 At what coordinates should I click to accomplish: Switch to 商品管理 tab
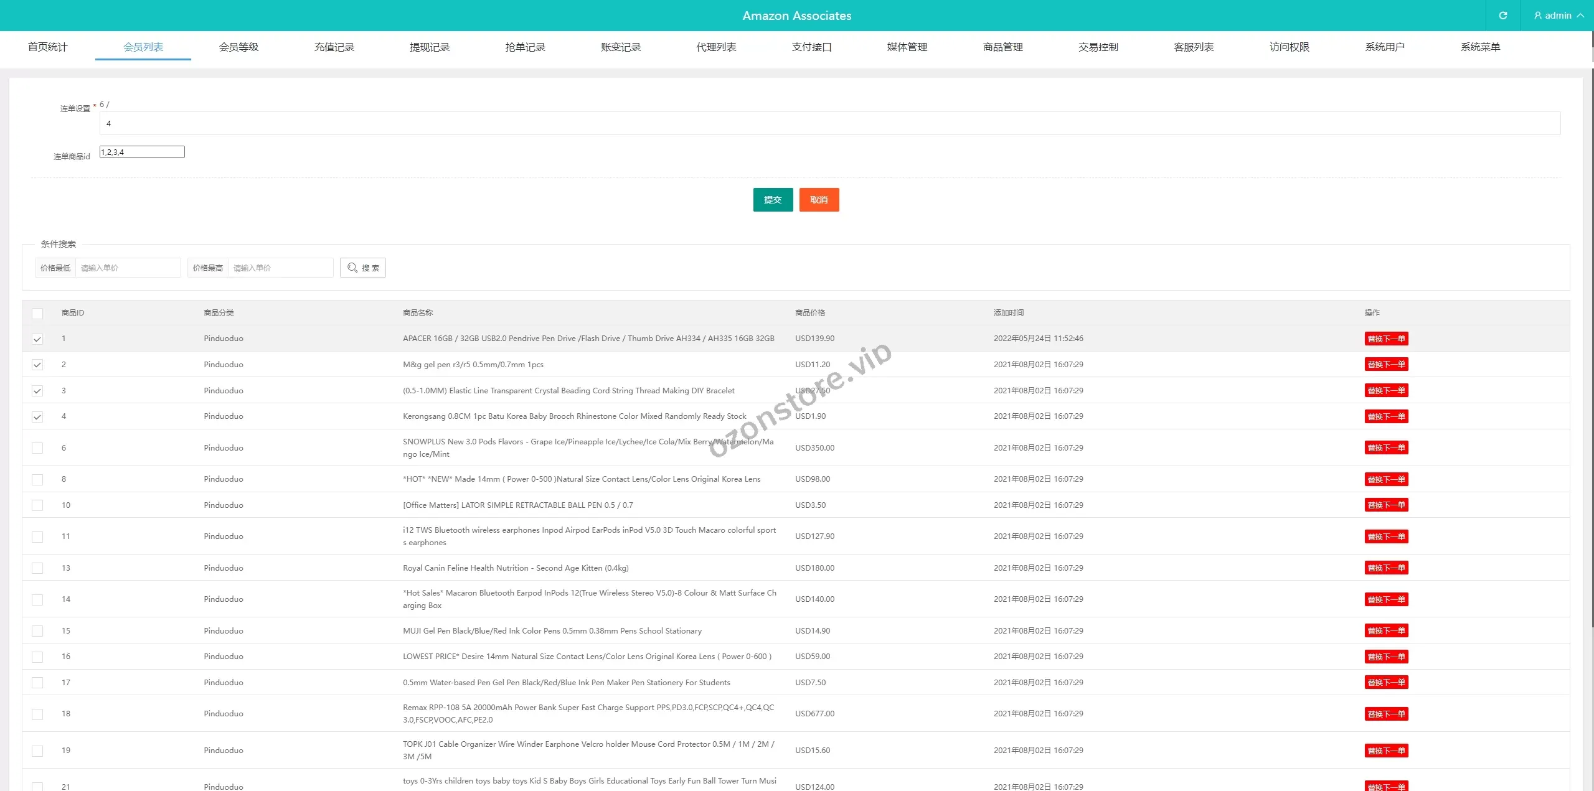tap(1002, 47)
